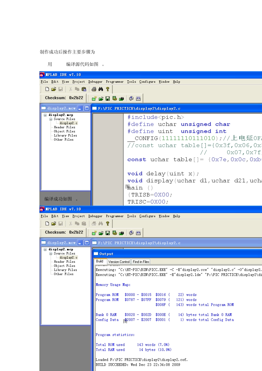Click Build All icon in lower MPLAB toolbar

[x=138, y=233]
